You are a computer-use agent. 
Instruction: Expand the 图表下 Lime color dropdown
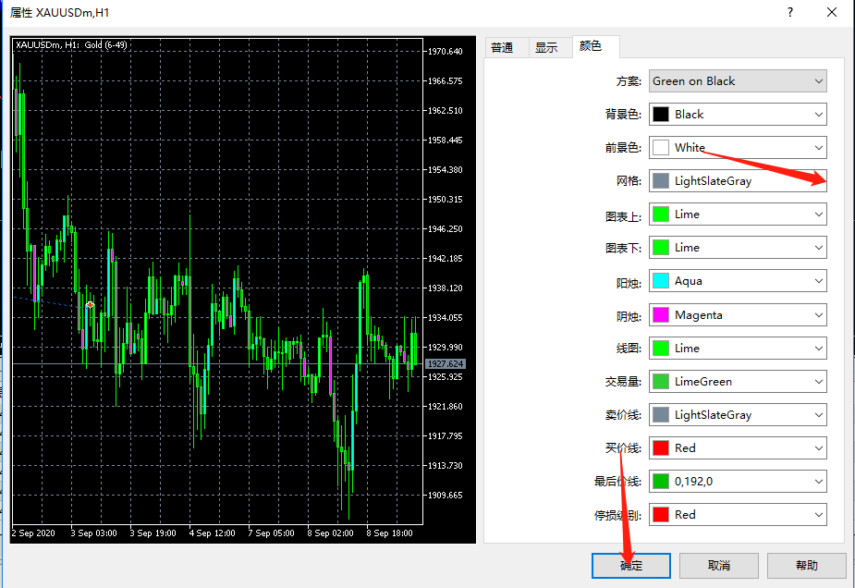point(738,247)
